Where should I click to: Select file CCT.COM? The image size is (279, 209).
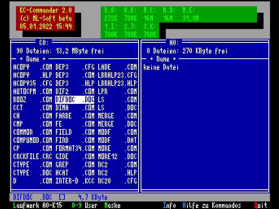pyautogui.click(x=33, y=108)
